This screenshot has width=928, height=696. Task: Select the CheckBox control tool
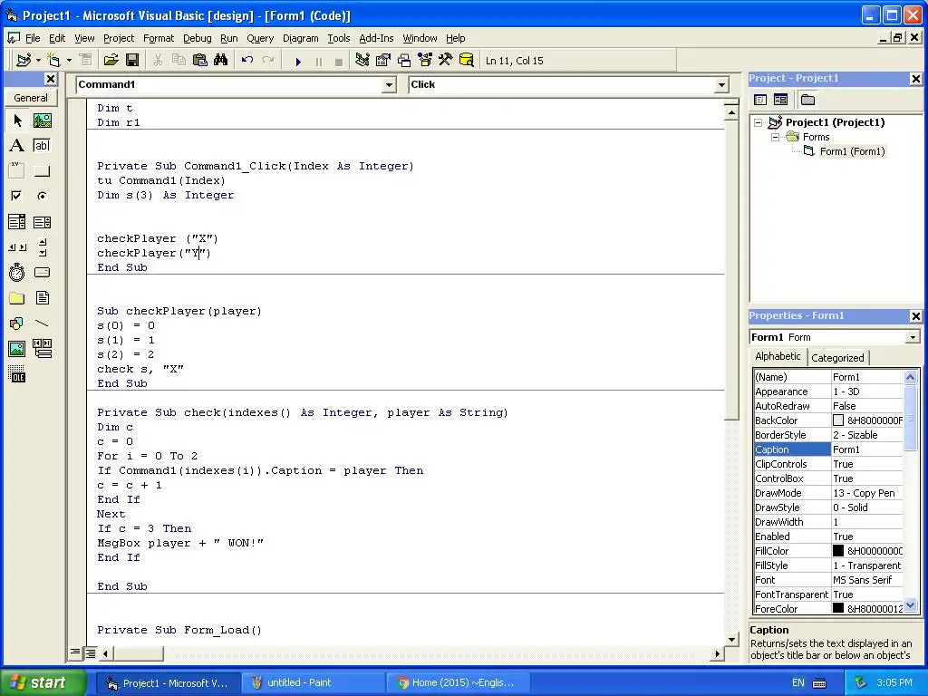17,196
